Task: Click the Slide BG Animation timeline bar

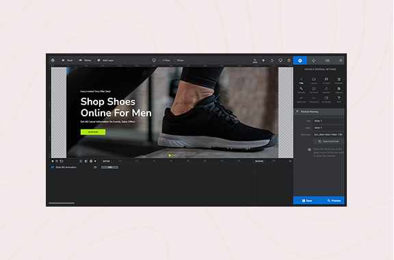Action: coord(109,167)
